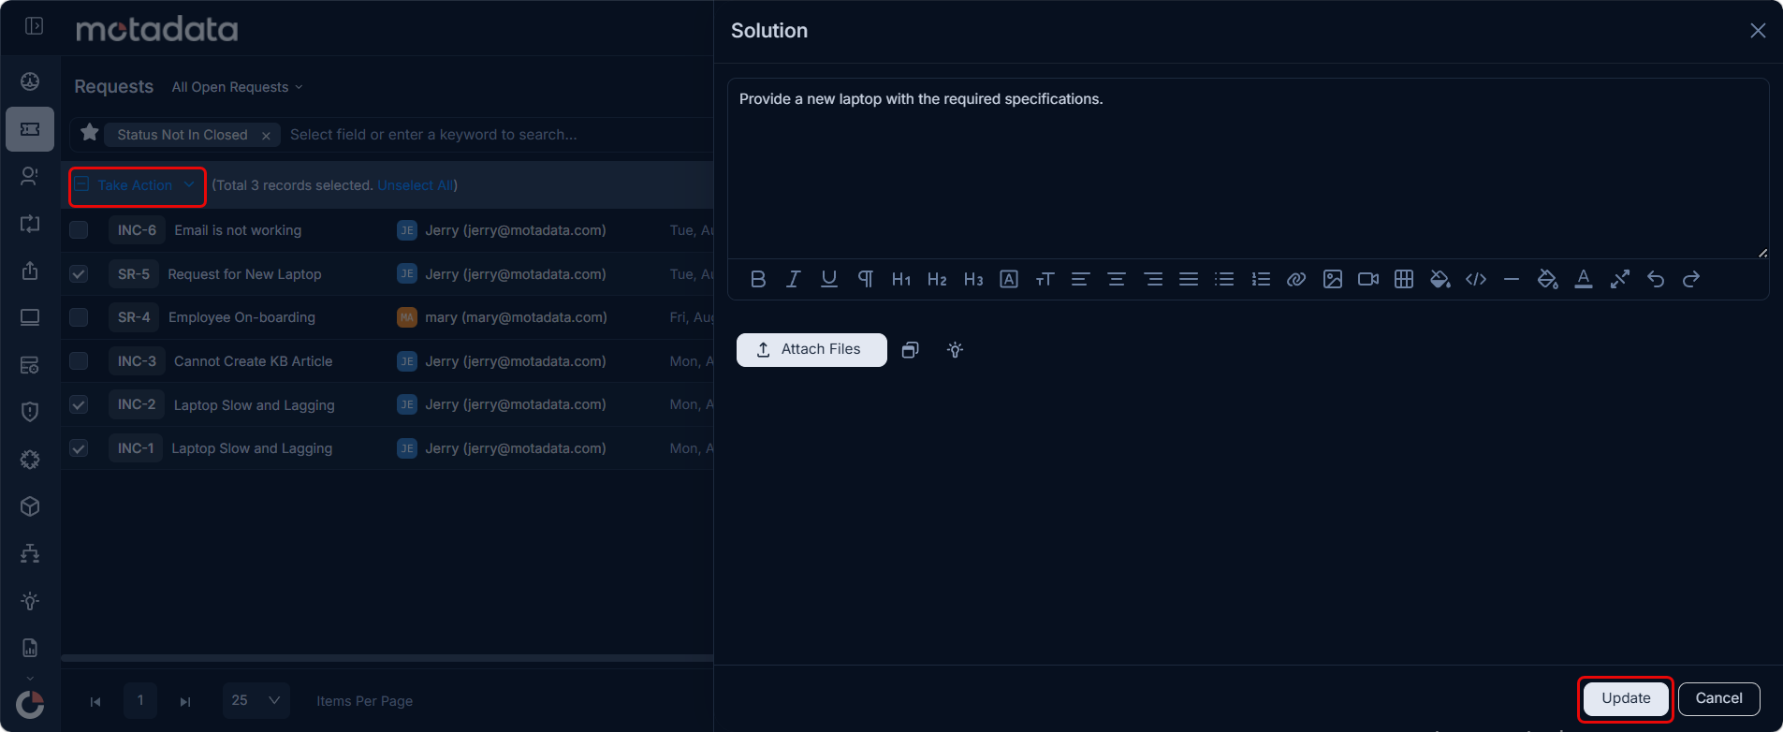Check the INC-6 Email is not working checkbox
The width and height of the screenshot is (1783, 732).
[x=79, y=230]
